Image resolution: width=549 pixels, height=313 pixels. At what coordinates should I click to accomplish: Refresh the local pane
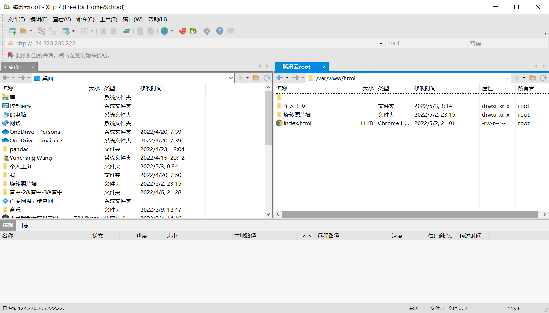pyautogui.click(x=267, y=78)
